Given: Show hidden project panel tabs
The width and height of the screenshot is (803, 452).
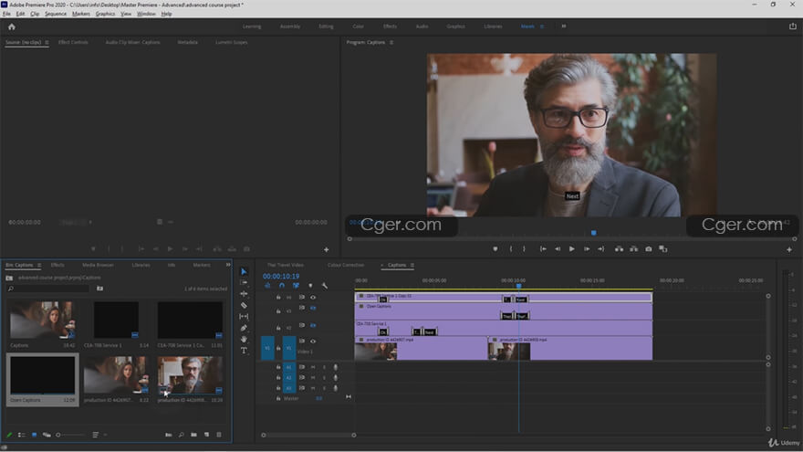Looking at the screenshot, I should coord(228,265).
